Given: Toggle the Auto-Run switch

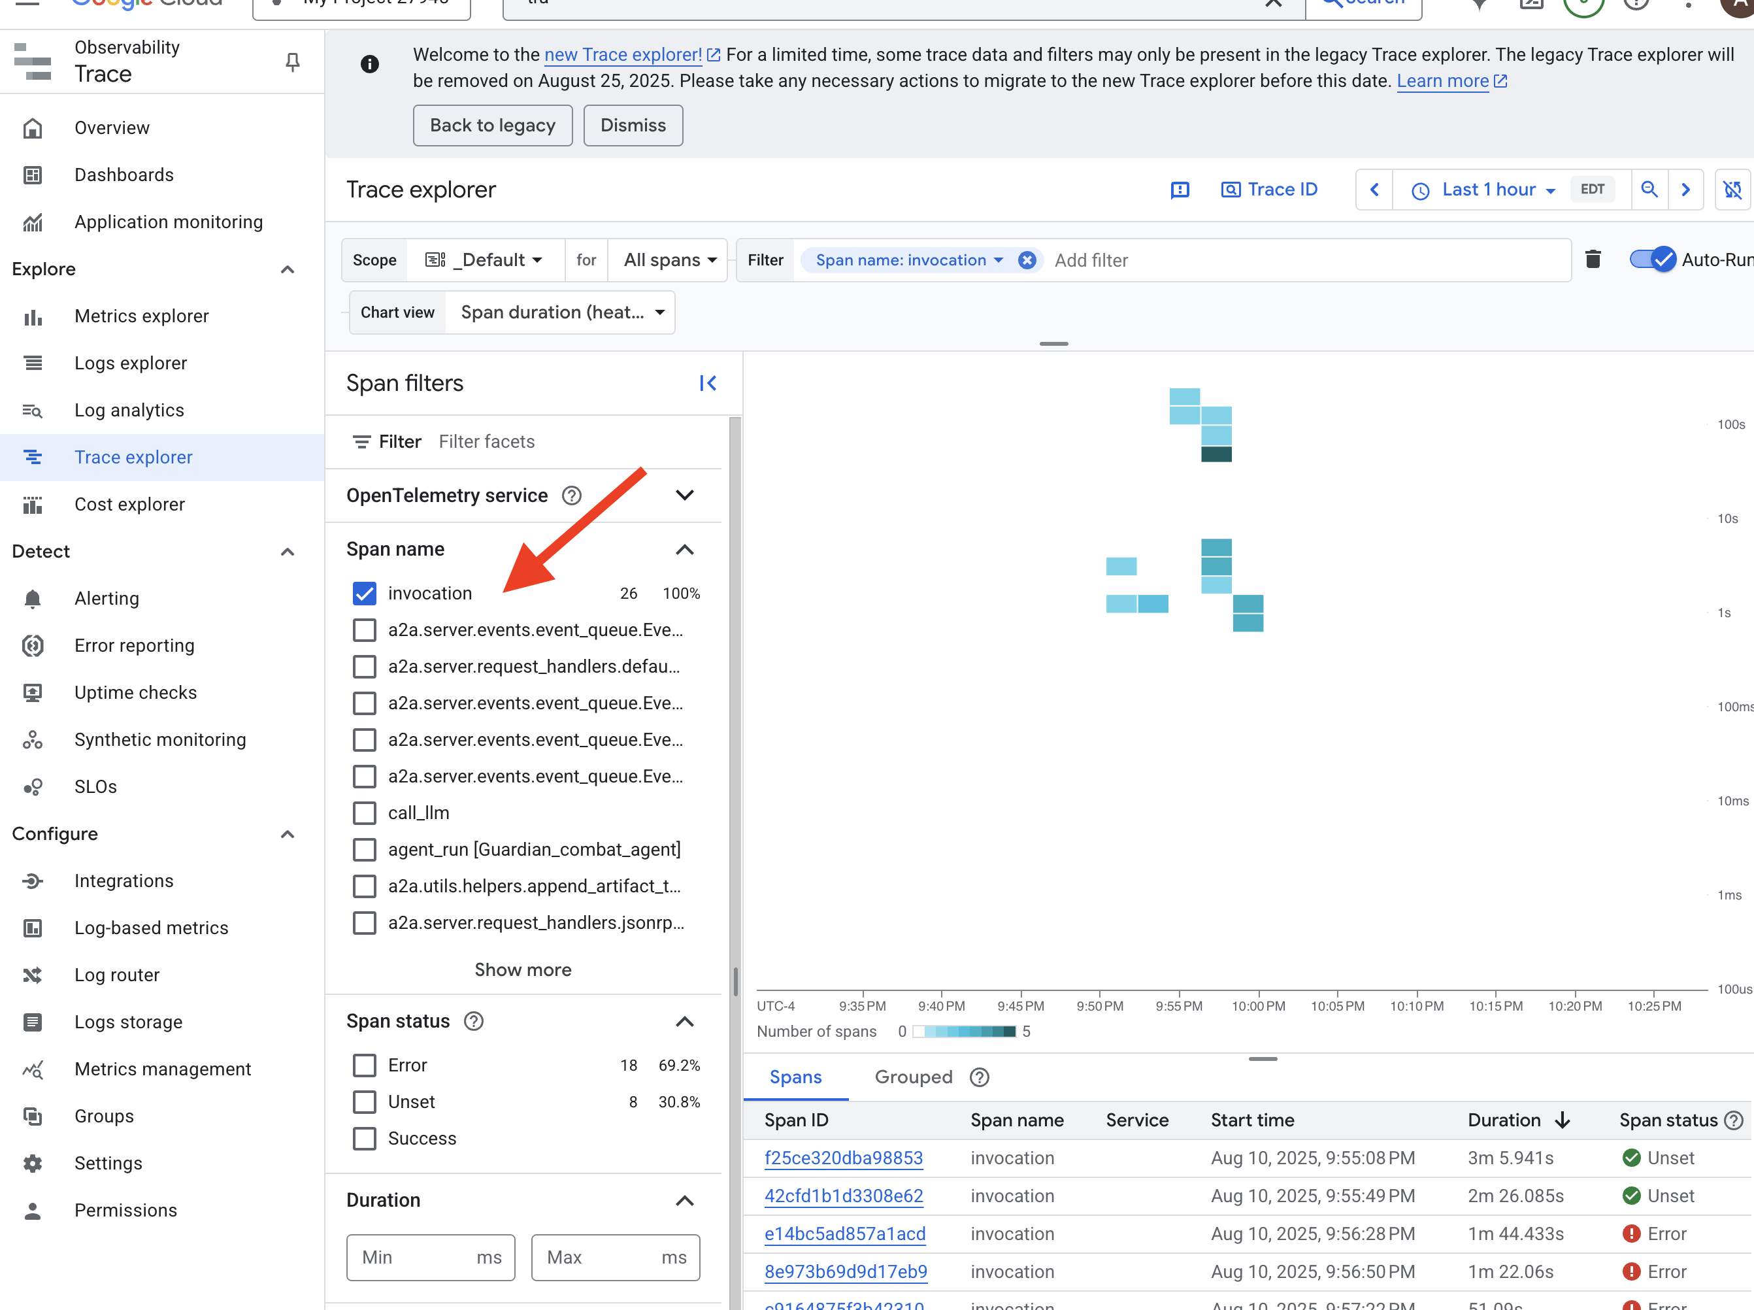Looking at the screenshot, I should click(1653, 260).
